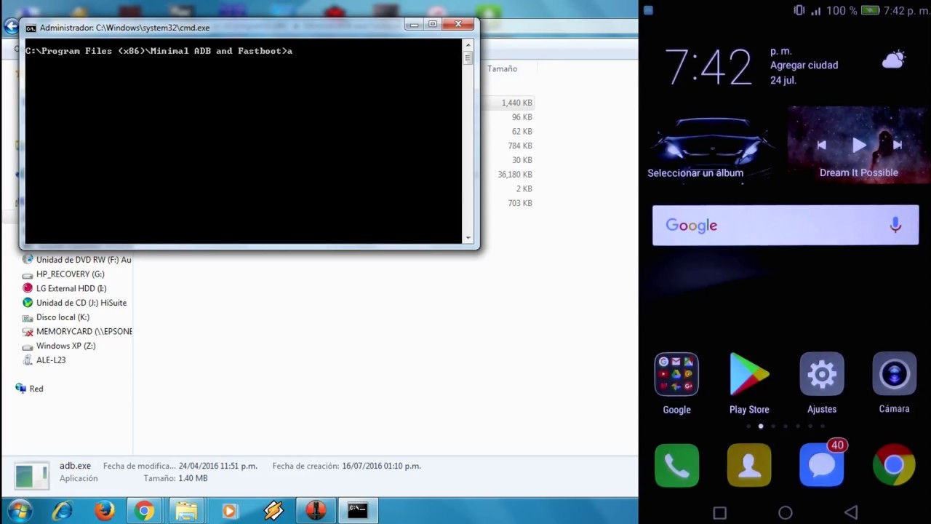Select the file row sized 36,180 KB
Screen dimensions: 931x524
click(x=508, y=175)
